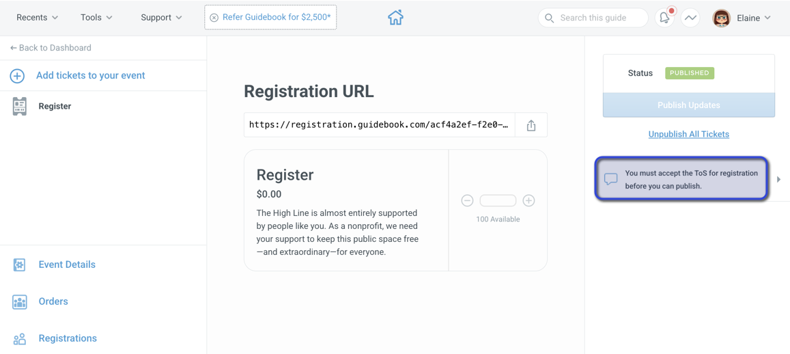Expand the Recents dropdown
Image resolution: width=790 pixels, height=354 pixels.
(x=38, y=18)
